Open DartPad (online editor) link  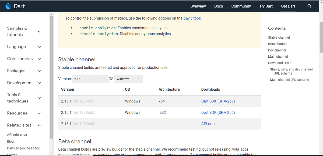(24, 148)
